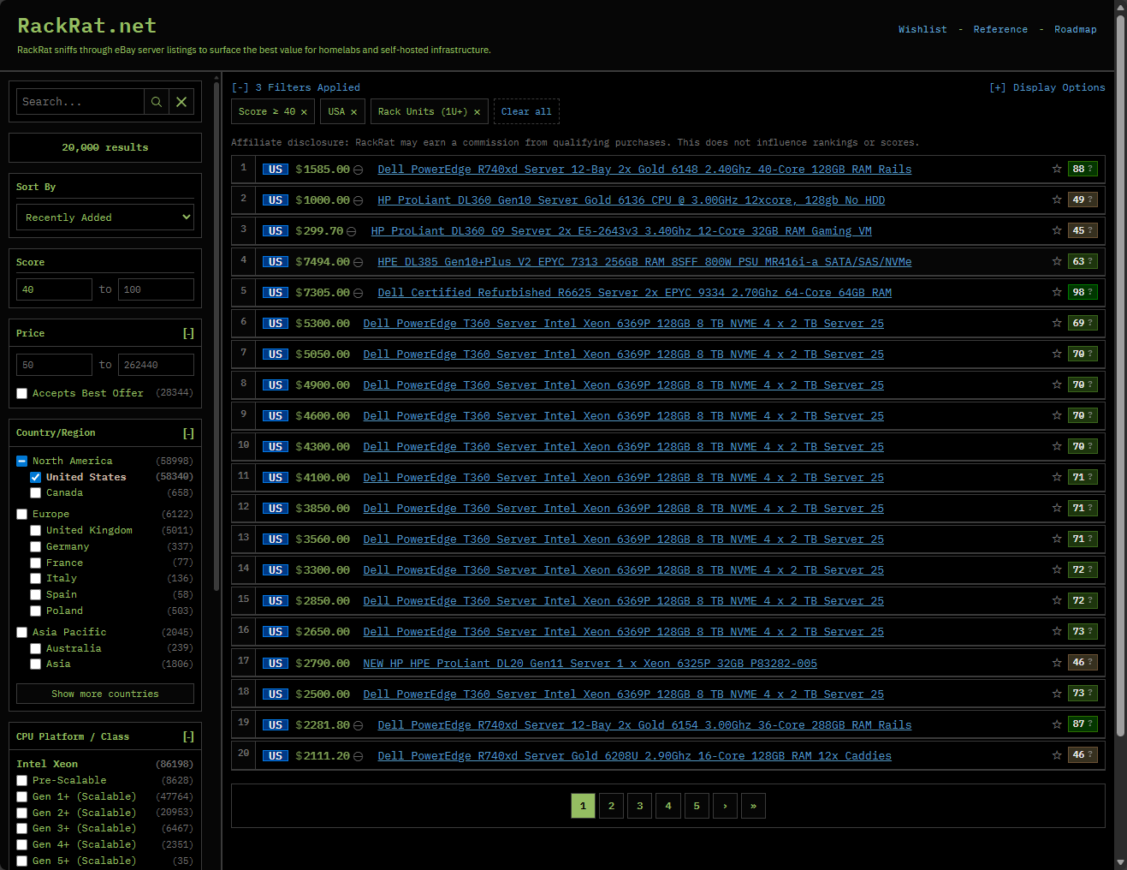
Task: Remove the Rack Units (1U+) filter chip
Action: 477,112
